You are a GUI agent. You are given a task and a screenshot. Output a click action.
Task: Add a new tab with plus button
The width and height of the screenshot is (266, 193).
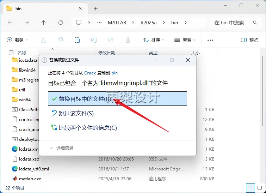click(x=96, y=9)
